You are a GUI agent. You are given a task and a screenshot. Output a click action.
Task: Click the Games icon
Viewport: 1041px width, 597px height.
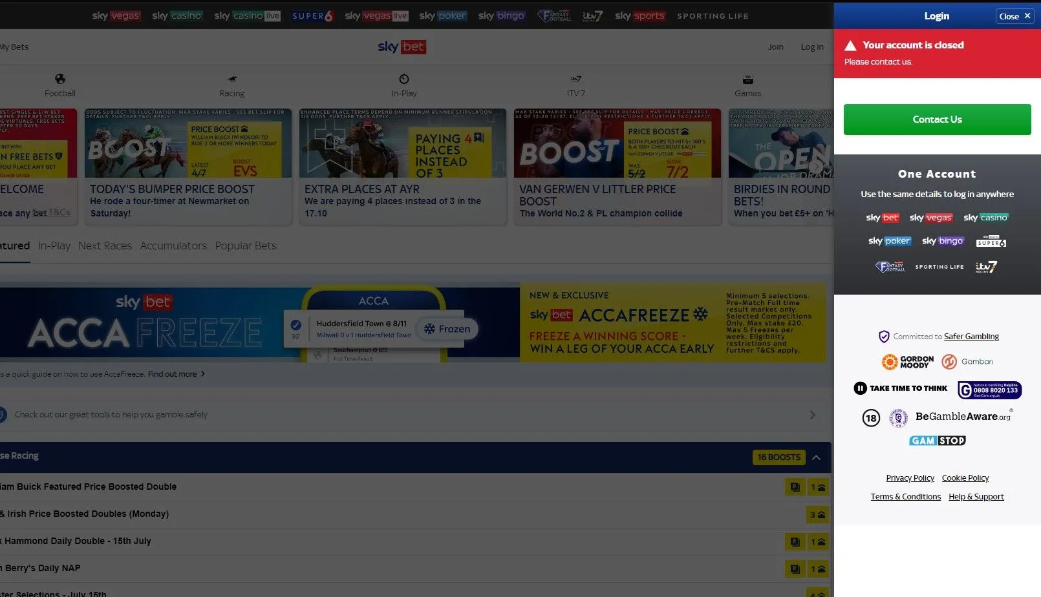748,79
